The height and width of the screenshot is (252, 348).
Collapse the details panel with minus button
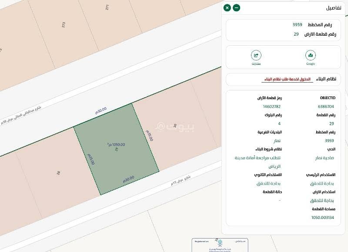coord(236,8)
